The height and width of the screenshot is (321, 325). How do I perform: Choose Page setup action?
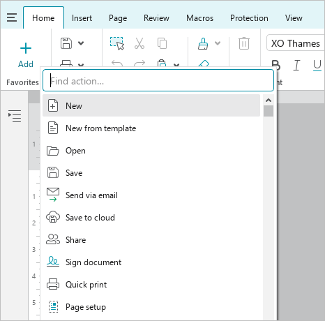[151, 307]
